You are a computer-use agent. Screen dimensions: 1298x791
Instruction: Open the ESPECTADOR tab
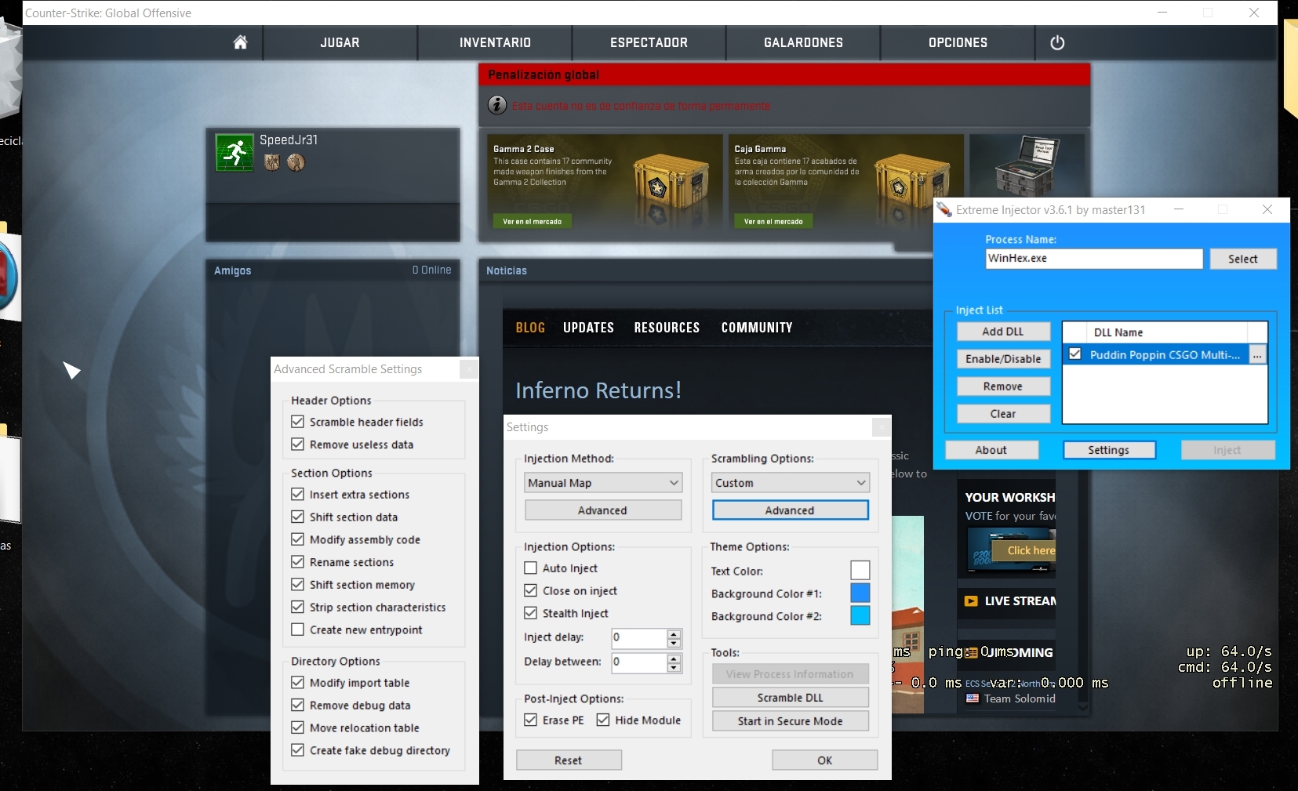[x=649, y=42]
